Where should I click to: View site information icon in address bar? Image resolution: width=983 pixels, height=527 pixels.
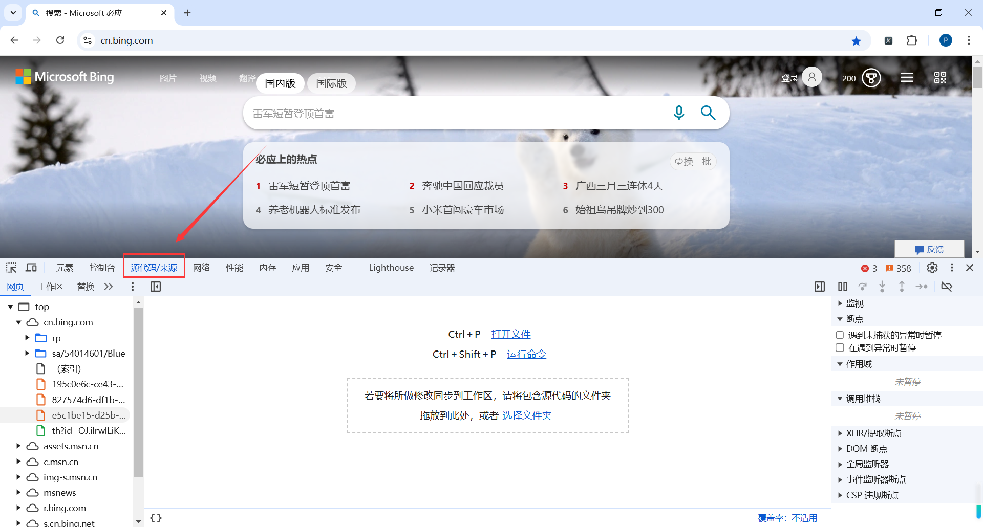(x=88, y=40)
